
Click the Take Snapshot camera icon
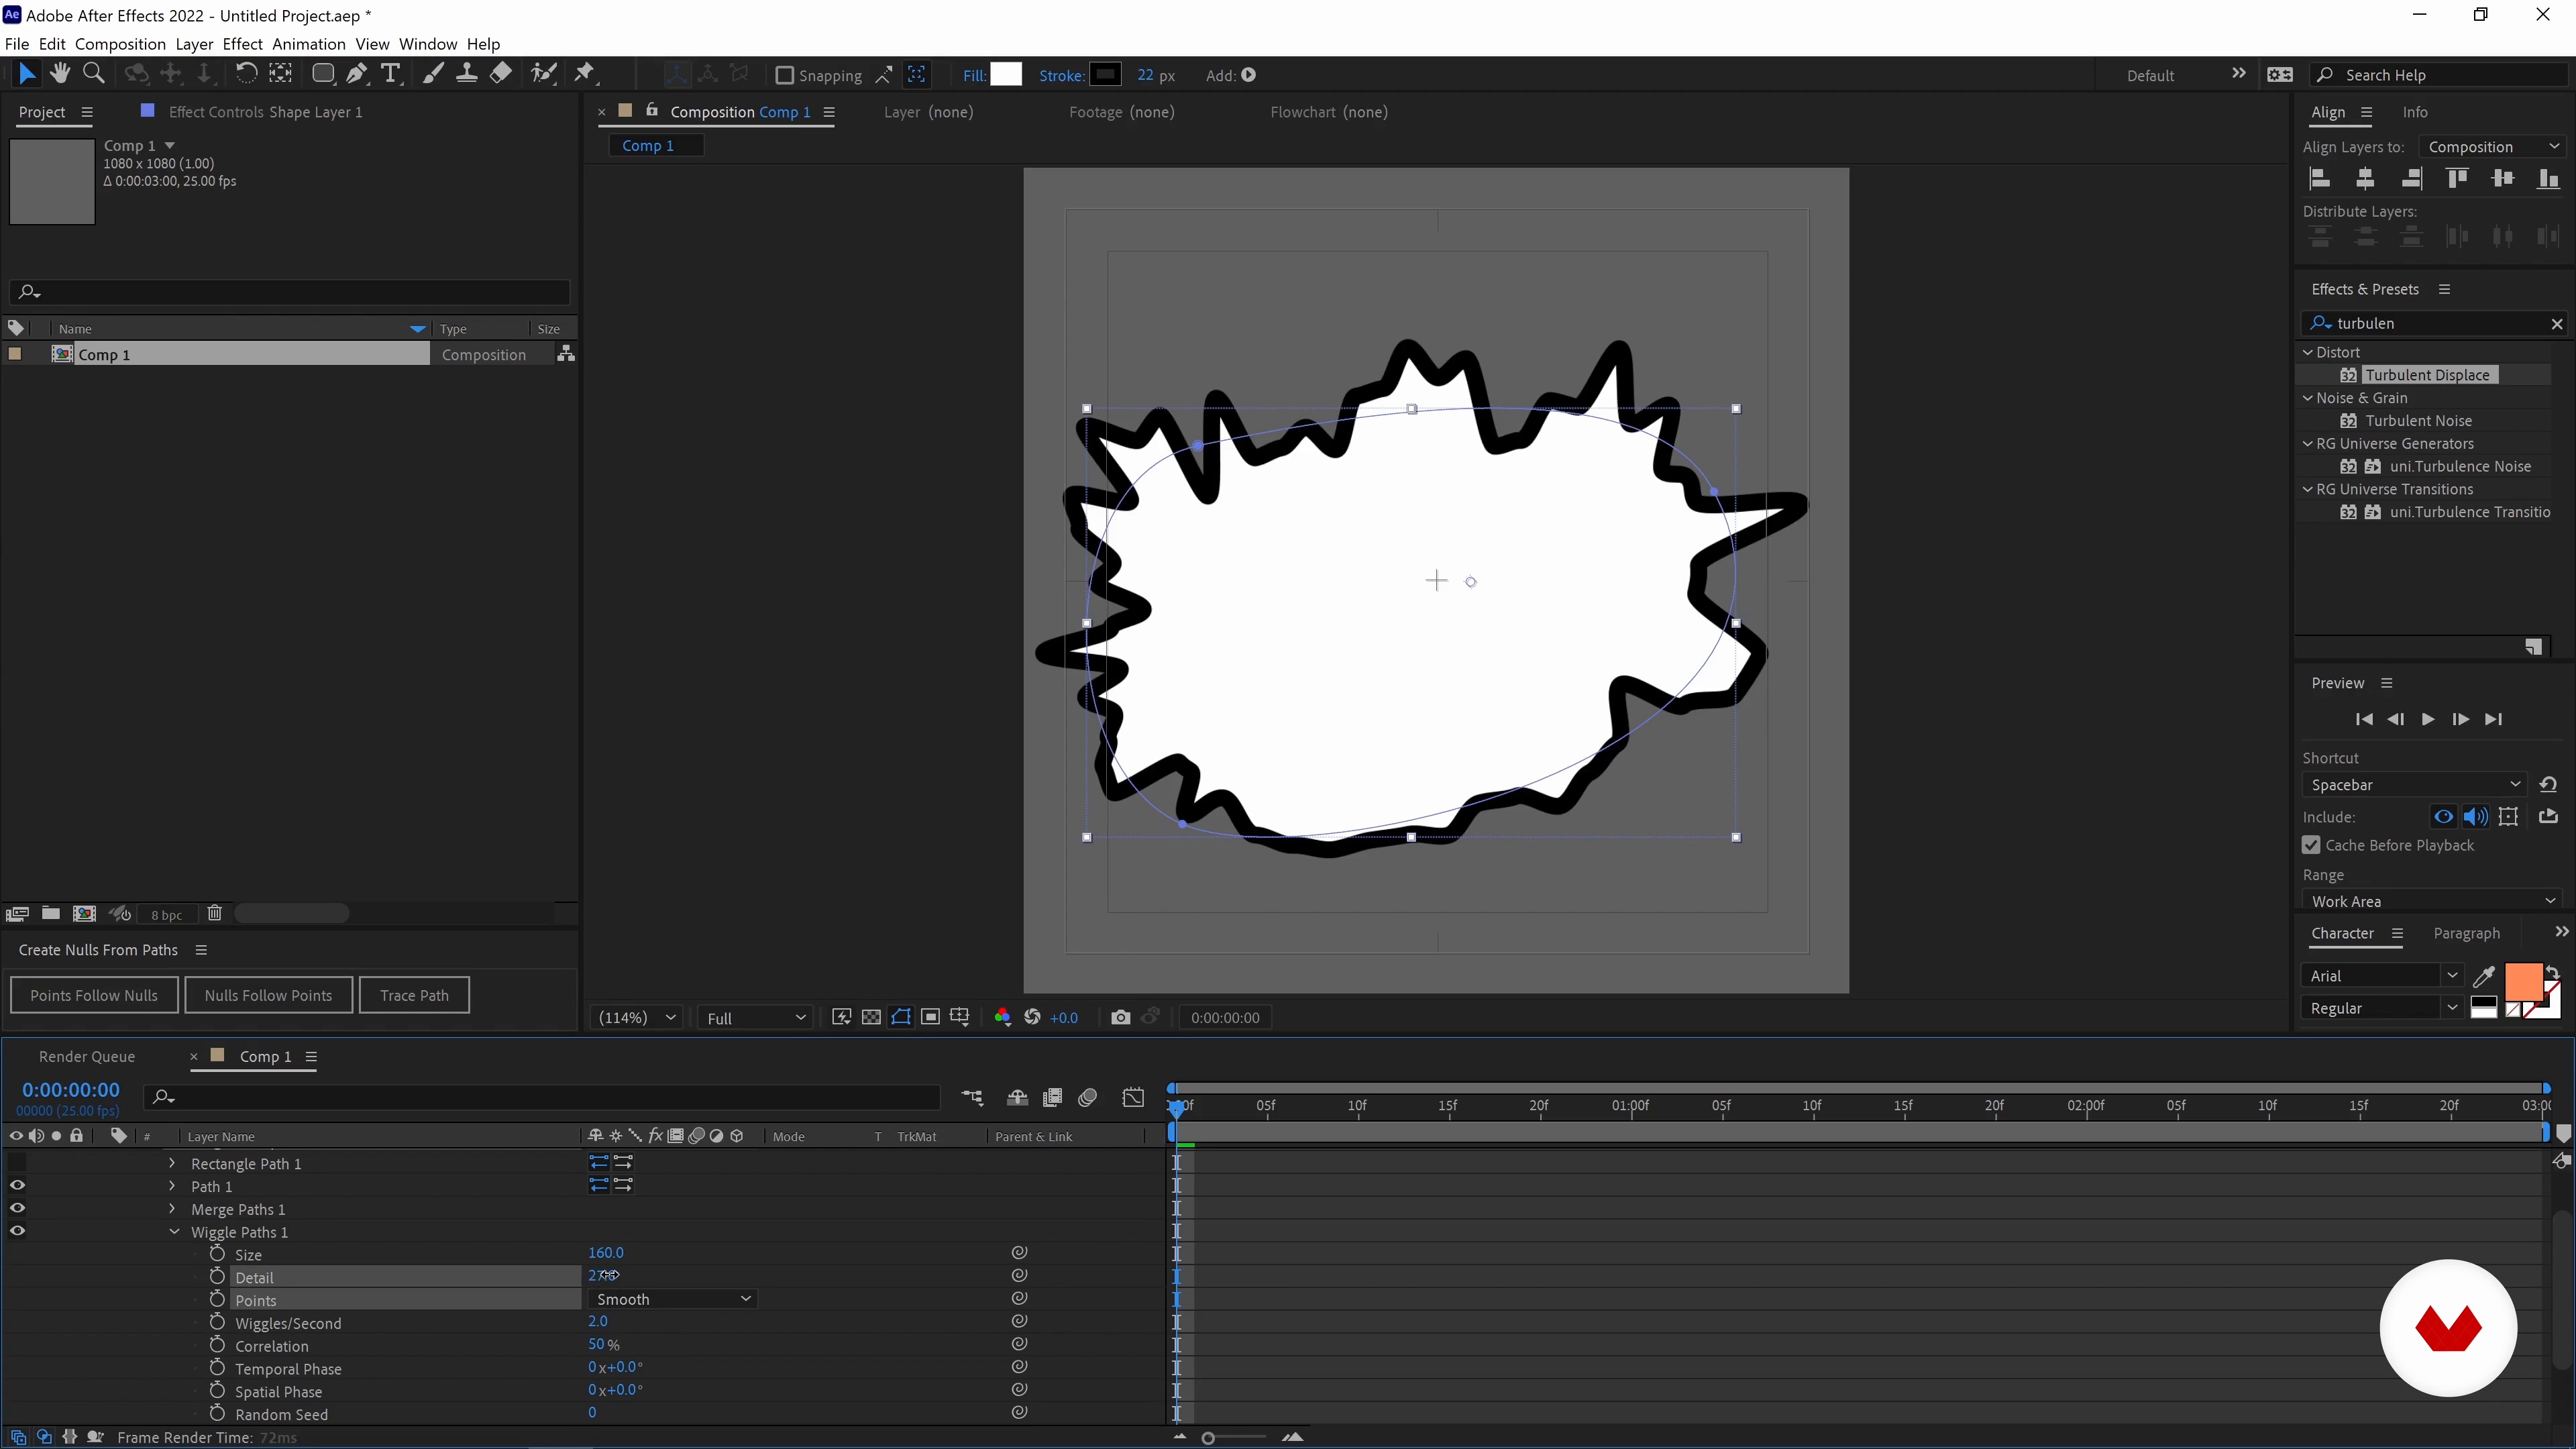point(1120,1017)
